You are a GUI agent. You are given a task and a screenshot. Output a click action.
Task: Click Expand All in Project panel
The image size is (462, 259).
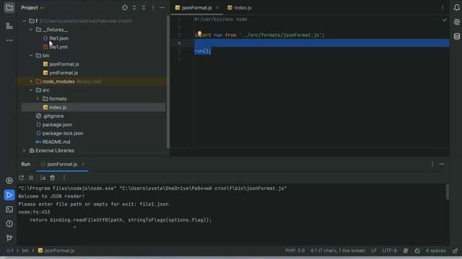(x=134, y=8)
